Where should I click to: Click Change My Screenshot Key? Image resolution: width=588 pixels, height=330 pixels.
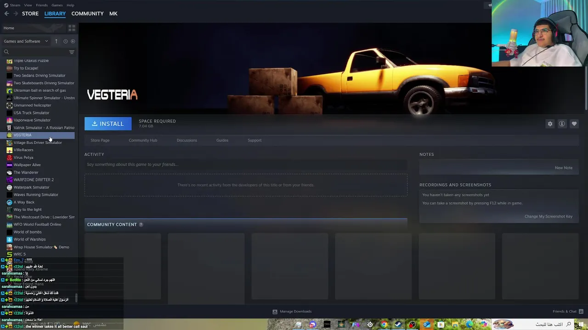coord(548,216)
